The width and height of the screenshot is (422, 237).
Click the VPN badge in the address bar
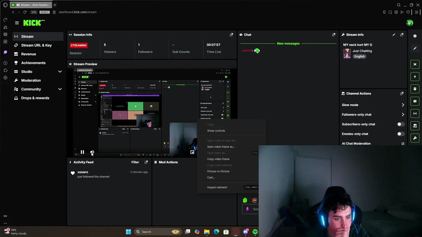[x=34, y=12]
